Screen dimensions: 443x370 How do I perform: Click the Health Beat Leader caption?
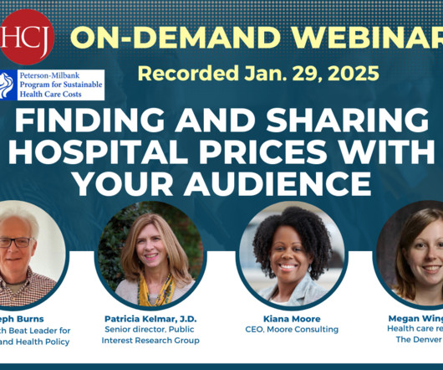pyautogui.click(x=35, y=331)
